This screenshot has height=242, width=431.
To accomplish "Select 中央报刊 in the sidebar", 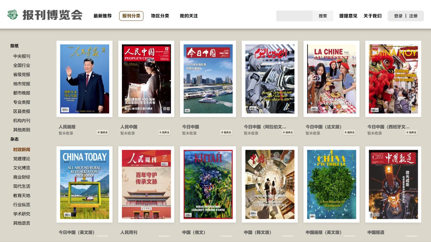I will tap(22, 56).
